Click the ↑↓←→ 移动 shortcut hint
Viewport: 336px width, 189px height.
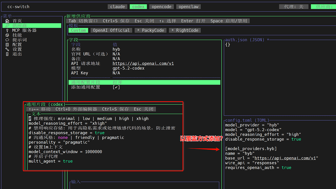[40, 109]
